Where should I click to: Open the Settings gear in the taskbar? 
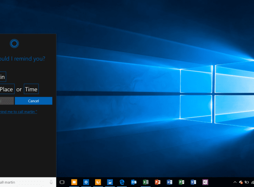pyautogui.click(x=86, y=182)
